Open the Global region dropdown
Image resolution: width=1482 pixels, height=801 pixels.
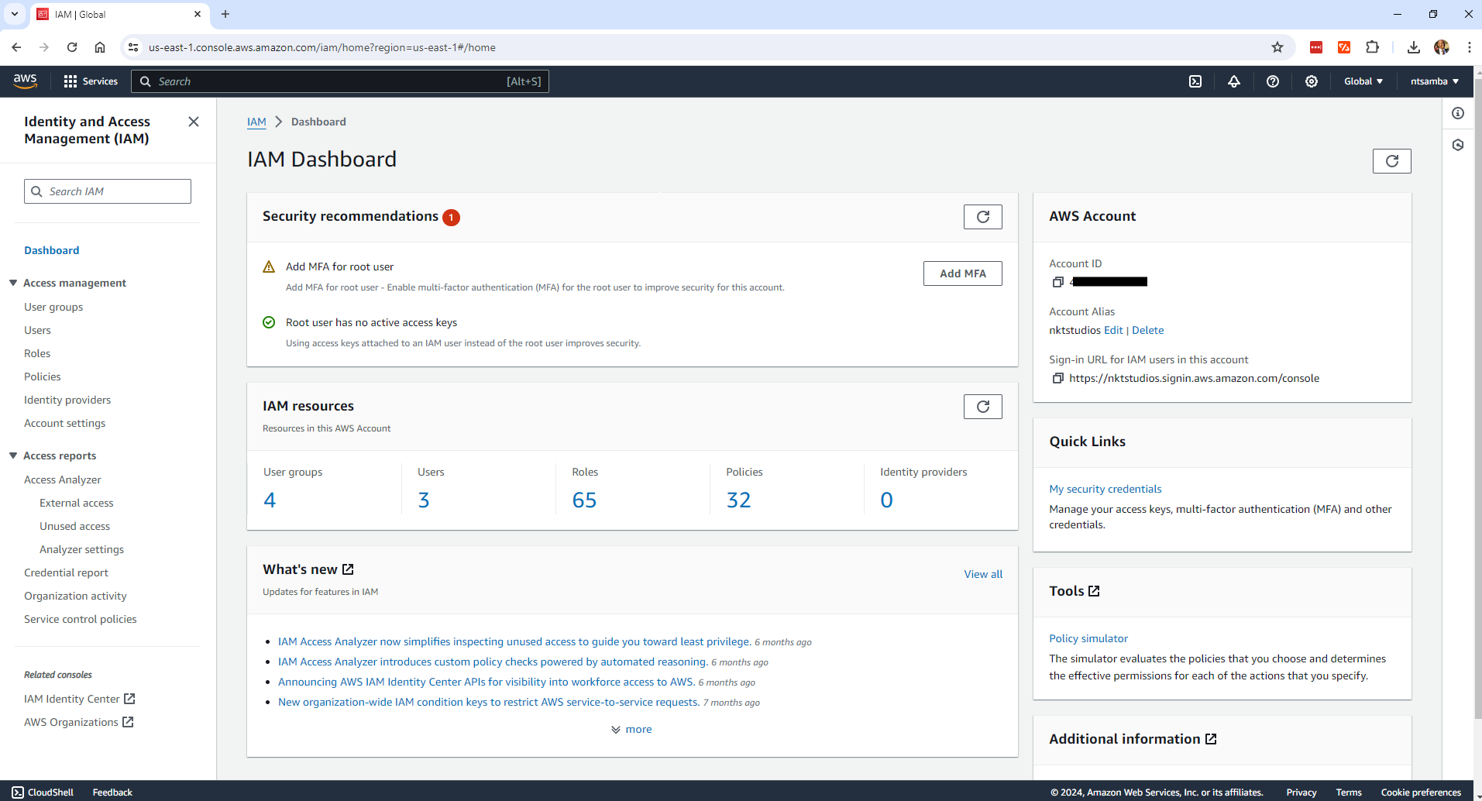[1363, 81]
